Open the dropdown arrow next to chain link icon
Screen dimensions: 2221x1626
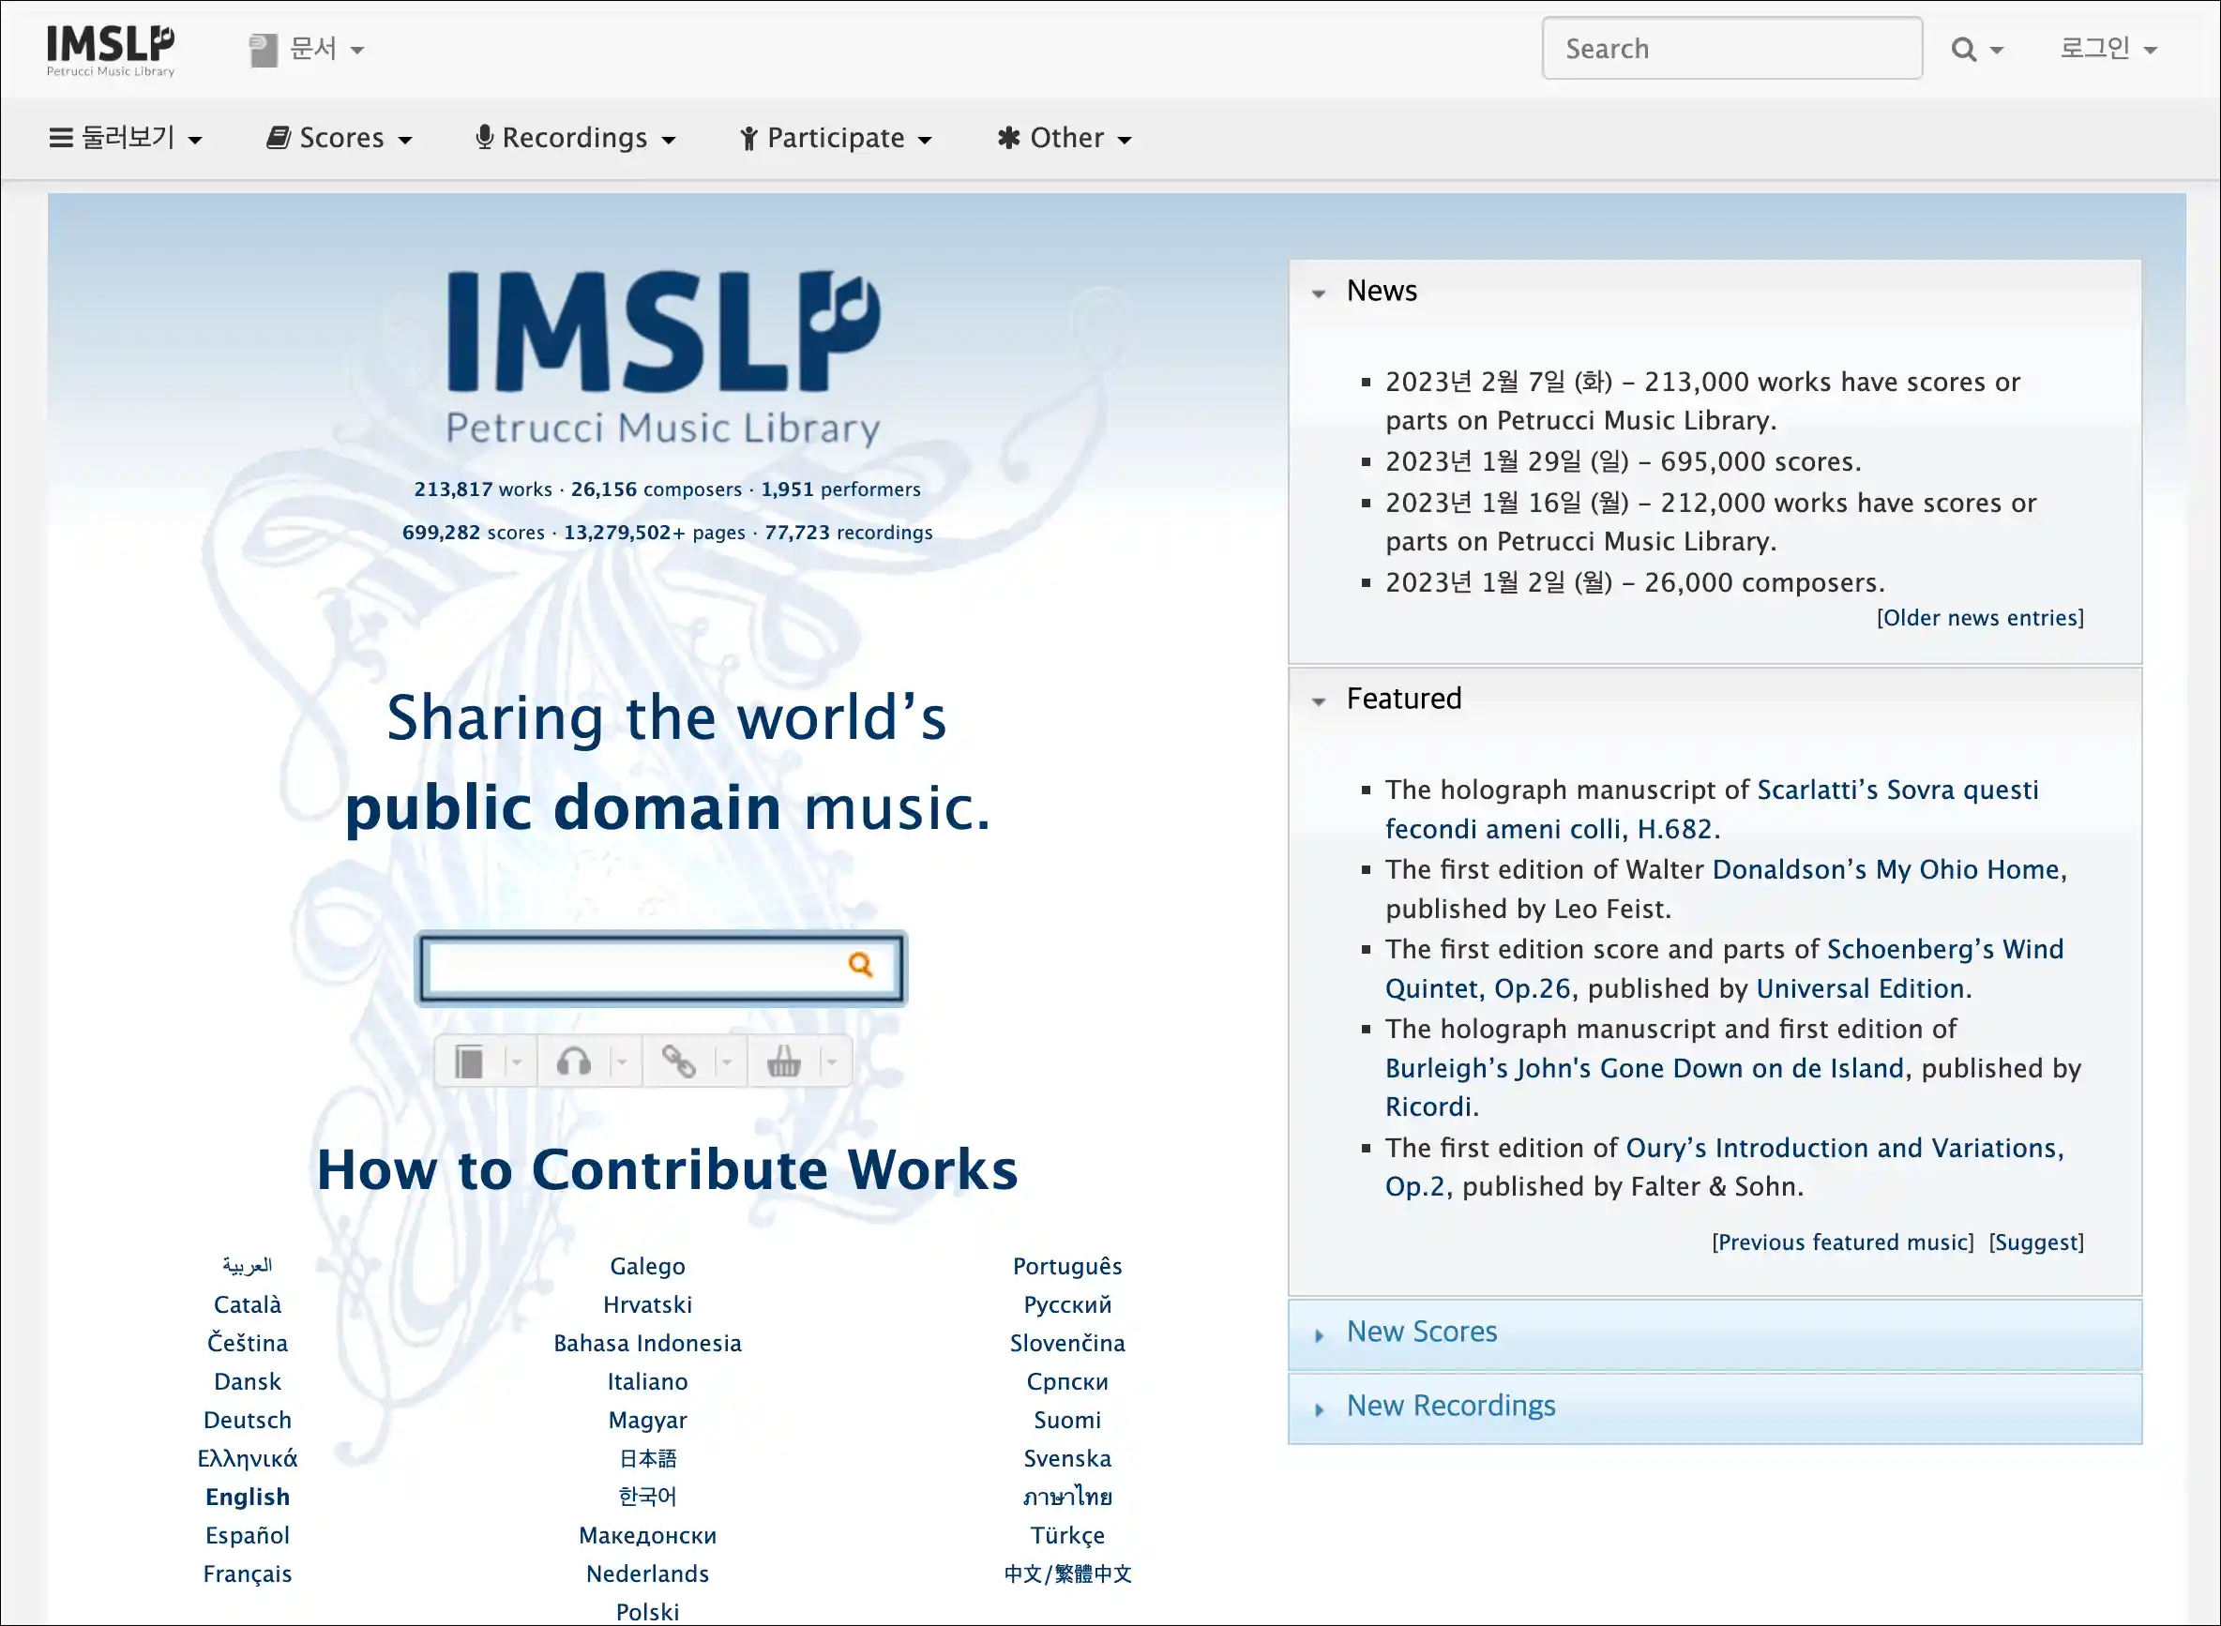(x=727, y=1062)
